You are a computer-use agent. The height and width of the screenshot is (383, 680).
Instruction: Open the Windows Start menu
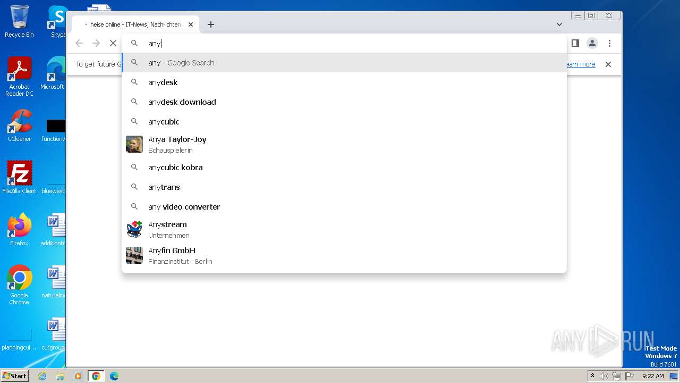point(14,376)
